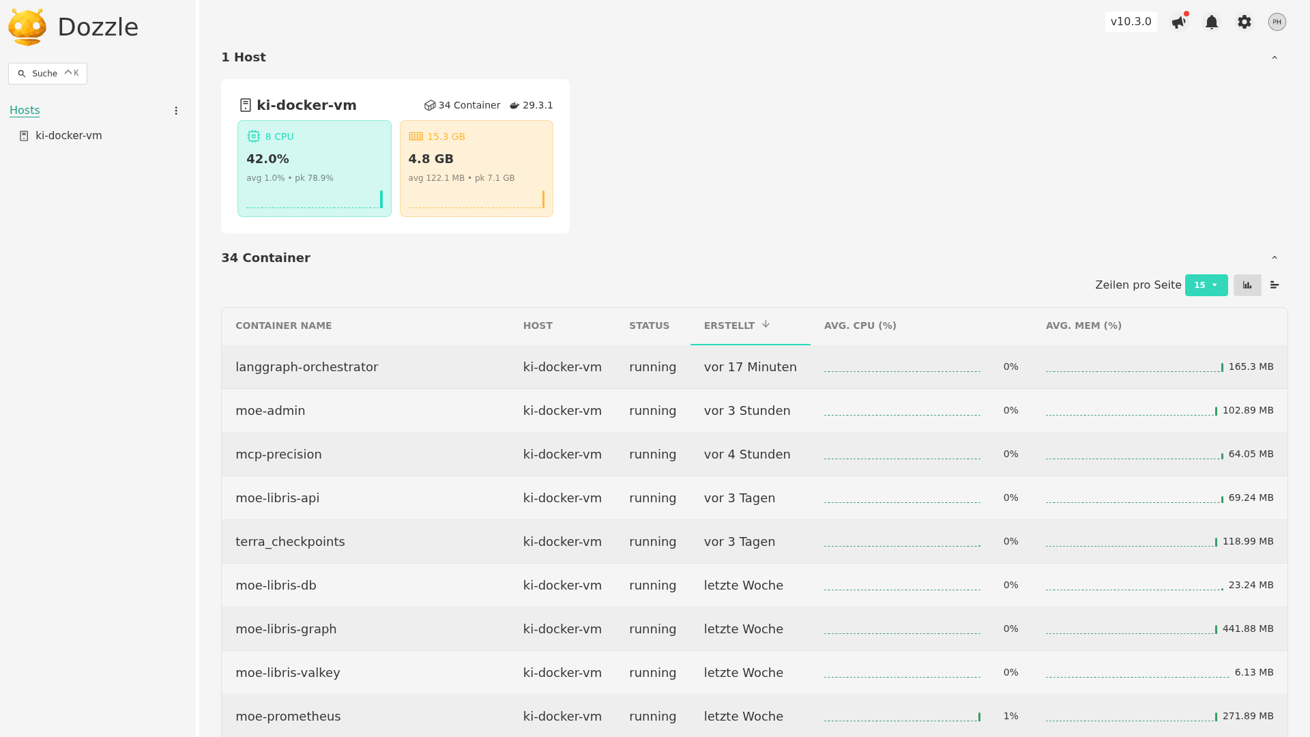Viewport: 1310px width, 737px height.
Task: Open the rows per page dropdown
Action: point(1206,285)
